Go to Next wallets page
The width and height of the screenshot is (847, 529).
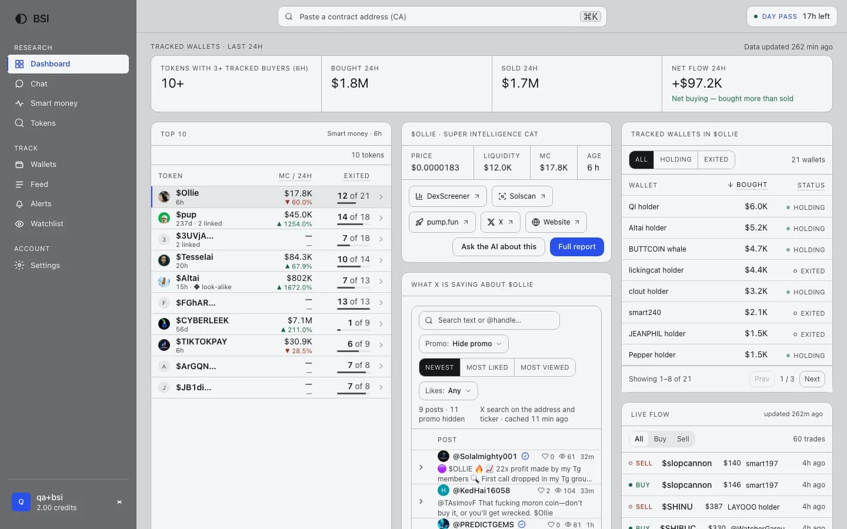pyautogui.click(x=812, y=379)
